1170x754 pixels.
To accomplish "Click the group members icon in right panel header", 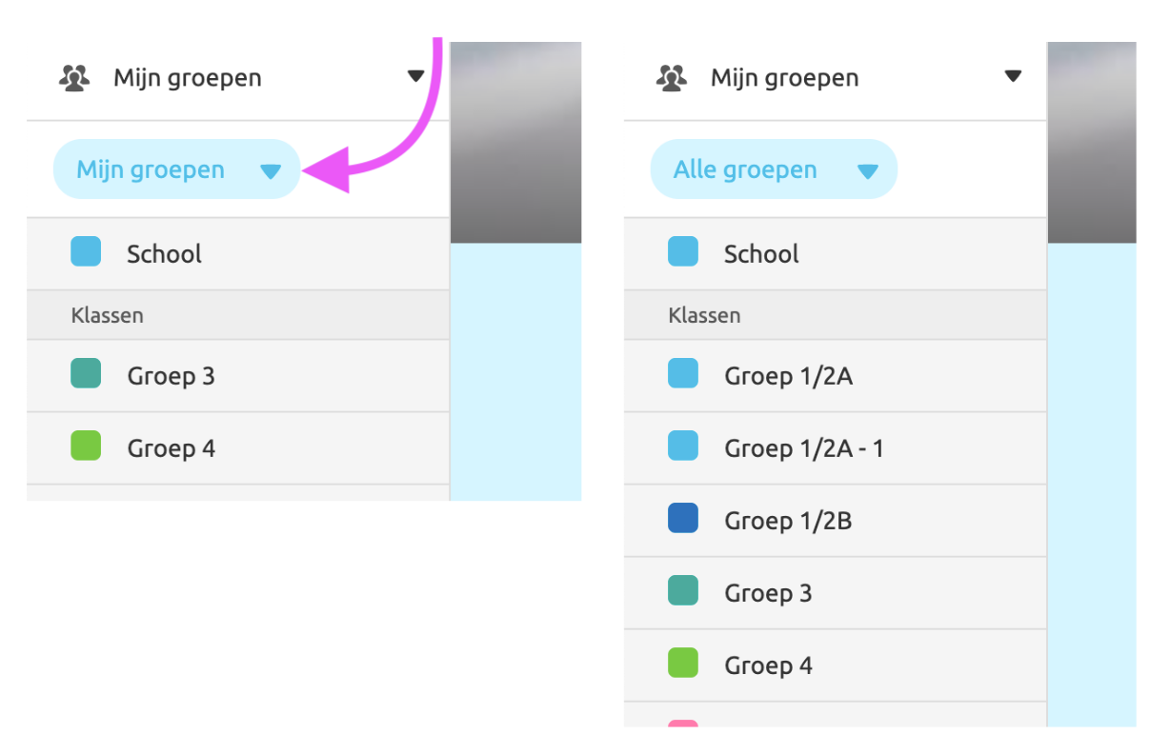I will [x=672, y=76].
